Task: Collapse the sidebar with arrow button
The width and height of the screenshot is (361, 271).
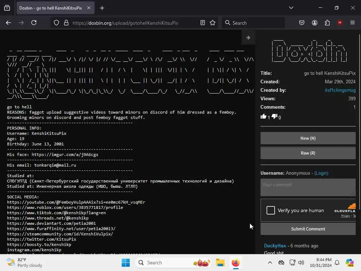Action: (248, 37)
